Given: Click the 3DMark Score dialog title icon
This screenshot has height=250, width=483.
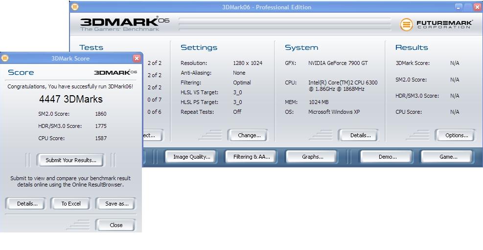Looking at the screenshot, I should [x=5, y=58].
